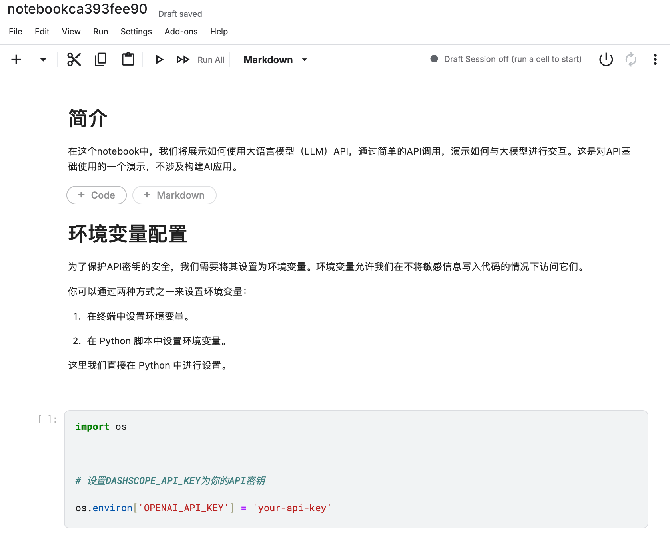Click the draft session status indicator
This screenshot has height=540, width=670.
coord(434,59)
